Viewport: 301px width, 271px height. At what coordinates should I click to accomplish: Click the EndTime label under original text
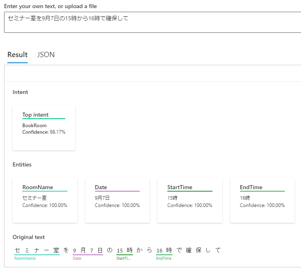click(x=164, y=258)
